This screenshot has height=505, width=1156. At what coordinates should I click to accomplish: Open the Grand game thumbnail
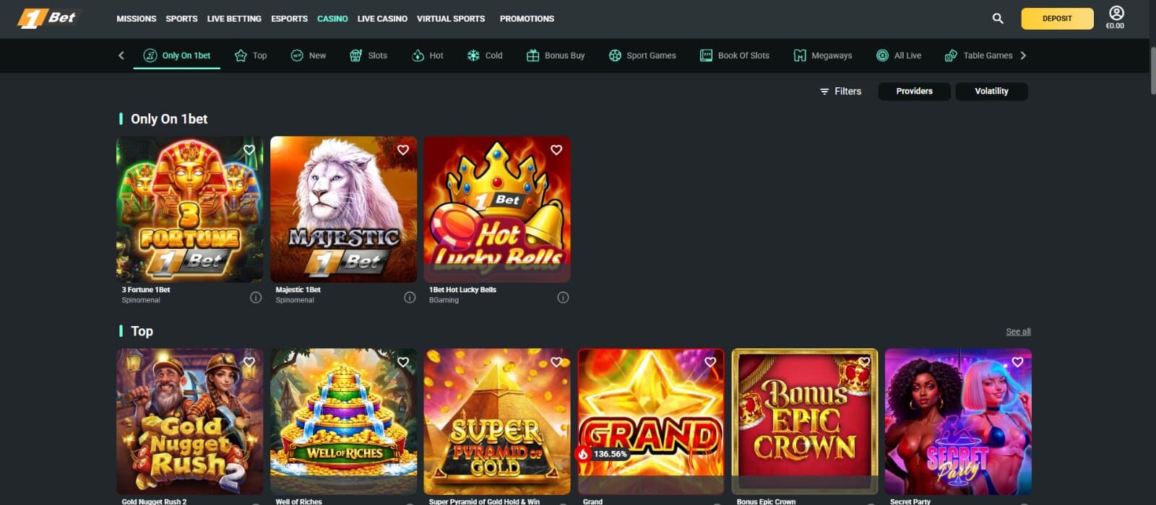[651, 421]
